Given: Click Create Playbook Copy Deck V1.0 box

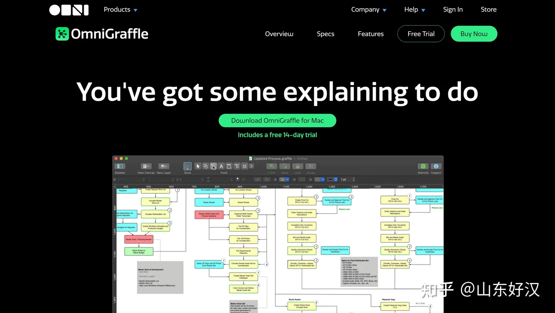Looking at the screenshot, I should click(x=395, y=306).
